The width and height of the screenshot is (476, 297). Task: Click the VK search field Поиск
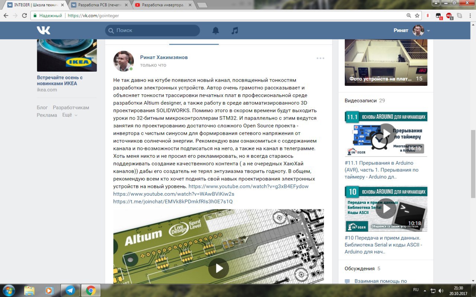tap(152, 30)
